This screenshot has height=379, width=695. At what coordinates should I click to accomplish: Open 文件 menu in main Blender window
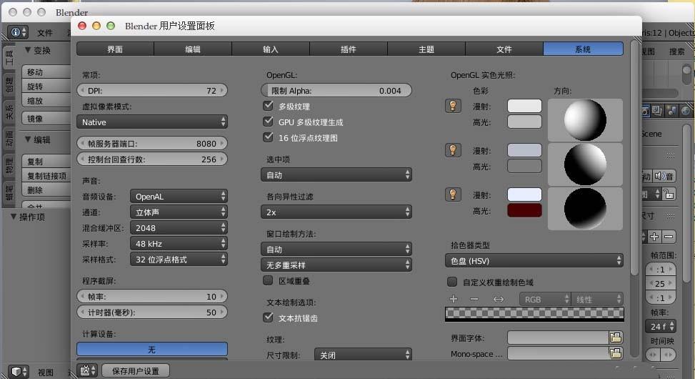44,32
